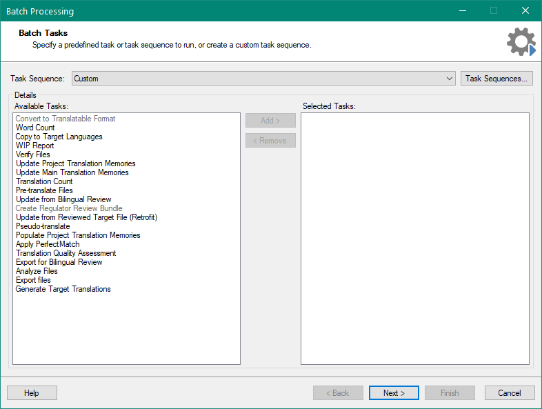Select Pre-translate Files task
The height and width of the screenshot is (409, 542).
(44, 190)
